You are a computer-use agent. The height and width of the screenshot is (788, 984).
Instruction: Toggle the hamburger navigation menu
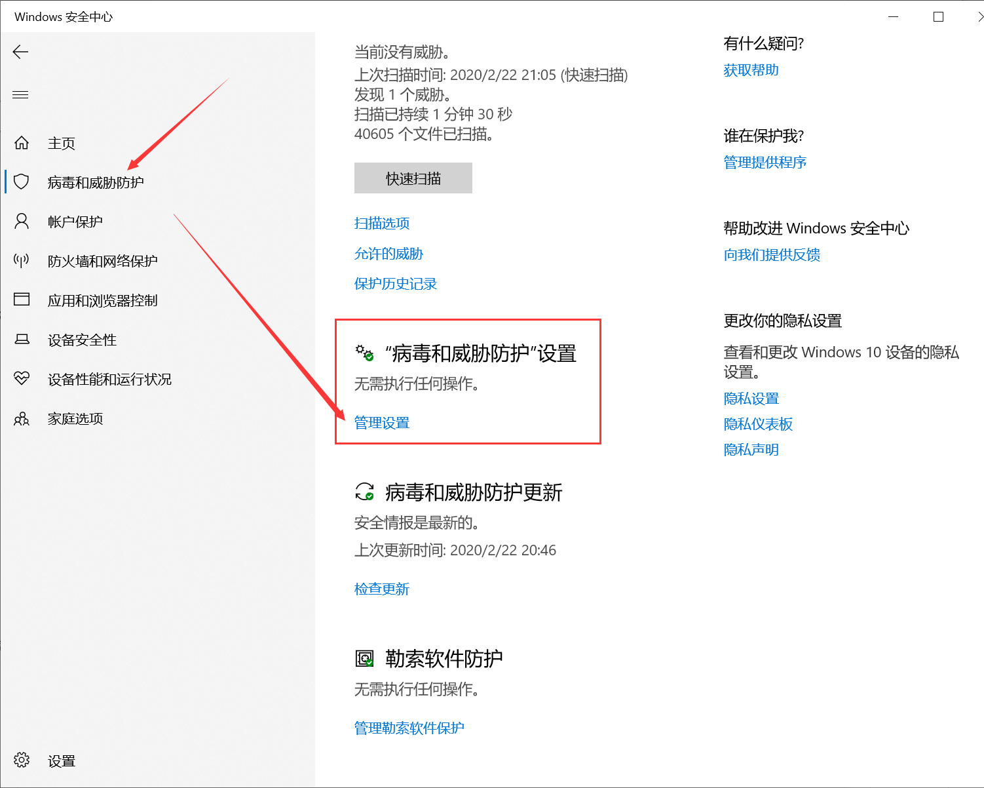click(x=20, y=95)
